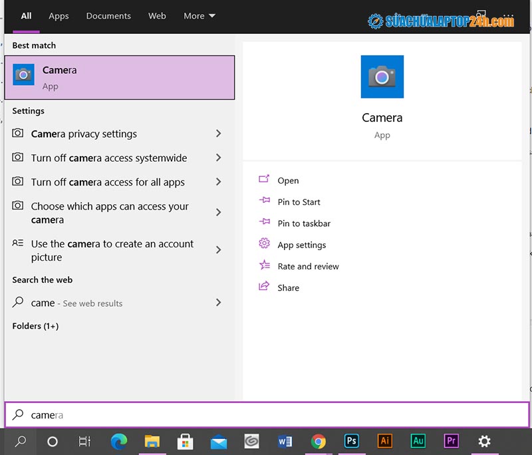Image resolution: width=532 pixels, height=455 pixels.
Task: Open Microsoft Store from the taskbar
Action: [186, 442]
